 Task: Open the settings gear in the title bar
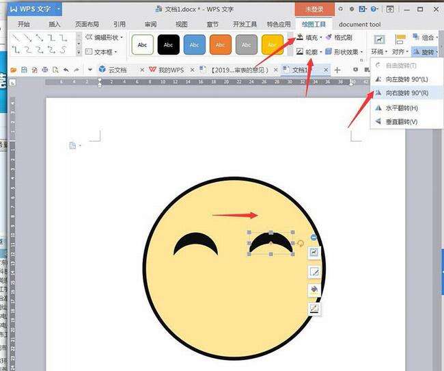(351, 9)
